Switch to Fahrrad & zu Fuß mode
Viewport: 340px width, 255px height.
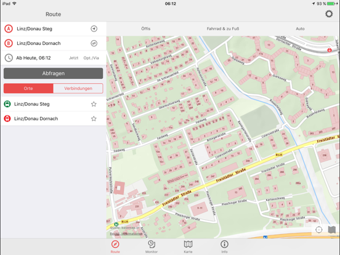(x=223, y=28)
